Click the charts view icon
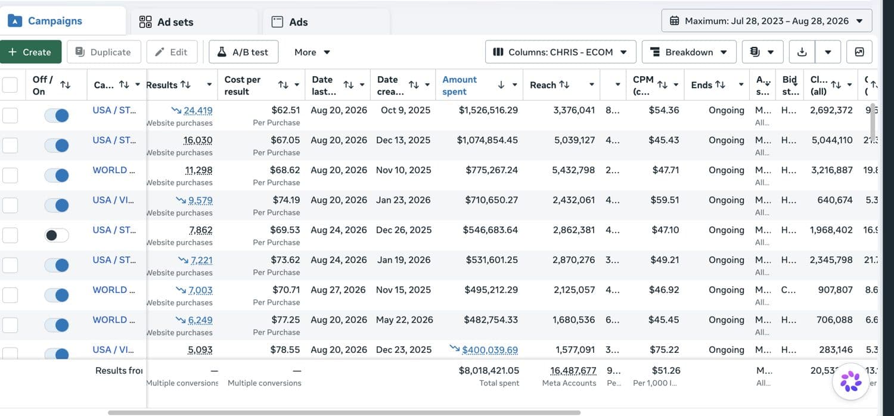Viewport: 894px width, 416px height. point(859,52)
